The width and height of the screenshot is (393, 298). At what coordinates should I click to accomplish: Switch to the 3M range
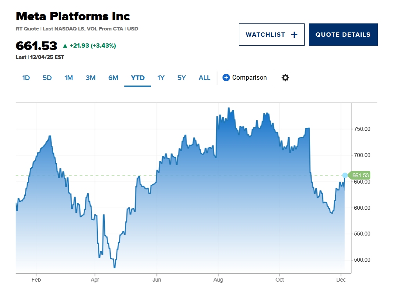coord(90,78)
